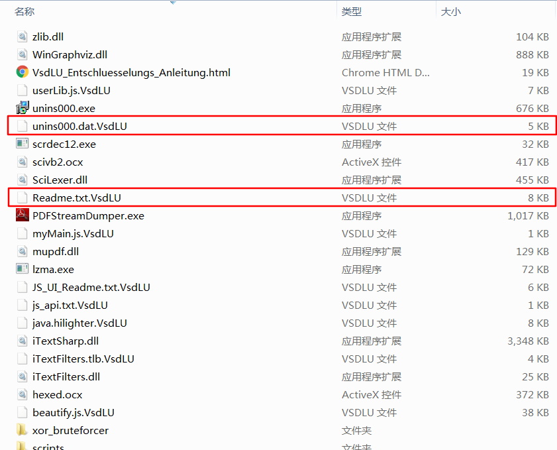The image size is (557, 450).
Task: Click the 38 KB size value
Action: (x=535, y=412)
